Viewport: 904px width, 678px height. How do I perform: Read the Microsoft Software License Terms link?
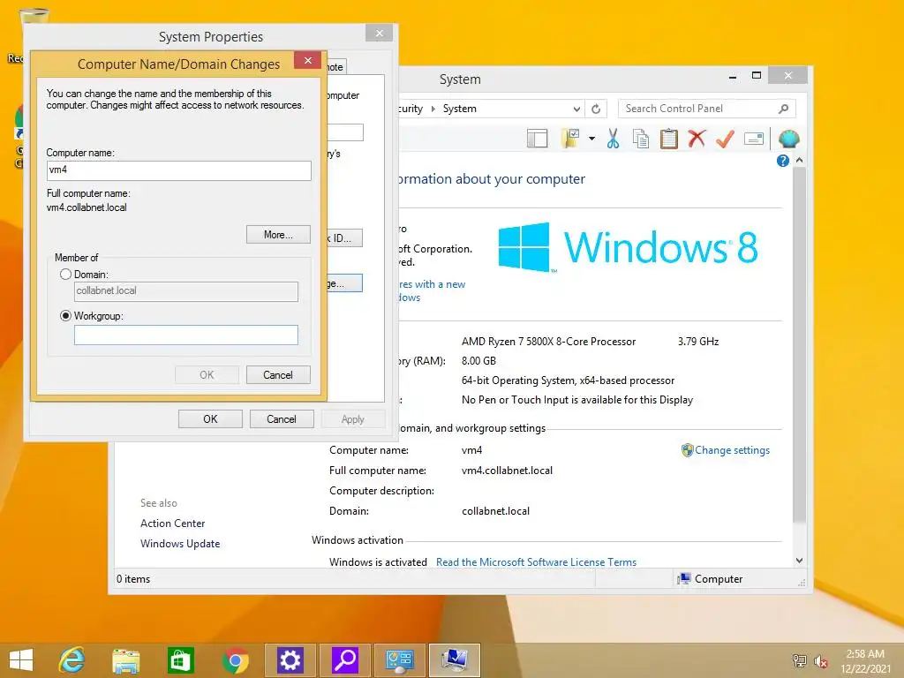[536, 562]
